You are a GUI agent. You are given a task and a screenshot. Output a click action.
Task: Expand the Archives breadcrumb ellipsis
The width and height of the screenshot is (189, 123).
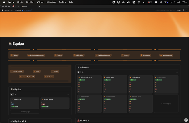(11, 10)
